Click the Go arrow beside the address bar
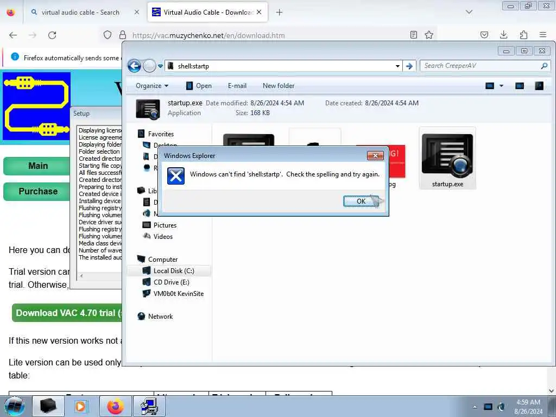 coord(409,66)
